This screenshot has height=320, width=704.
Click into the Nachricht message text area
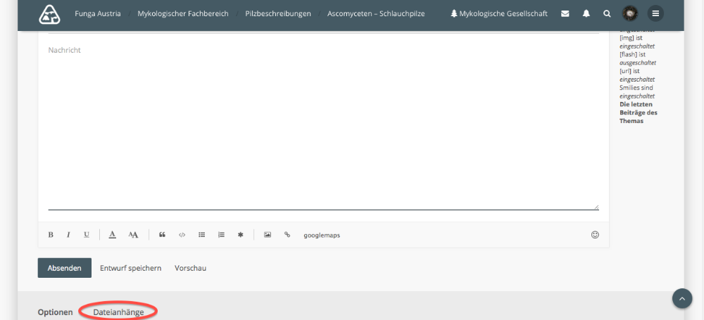324,127
